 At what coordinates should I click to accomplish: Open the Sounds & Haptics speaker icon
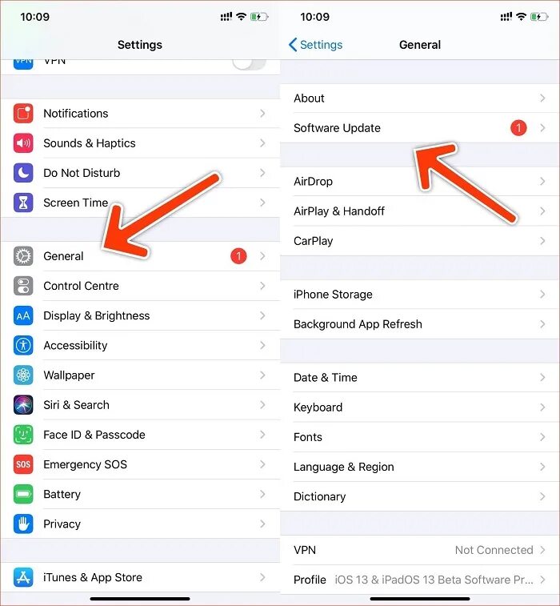tap(23, 143)
